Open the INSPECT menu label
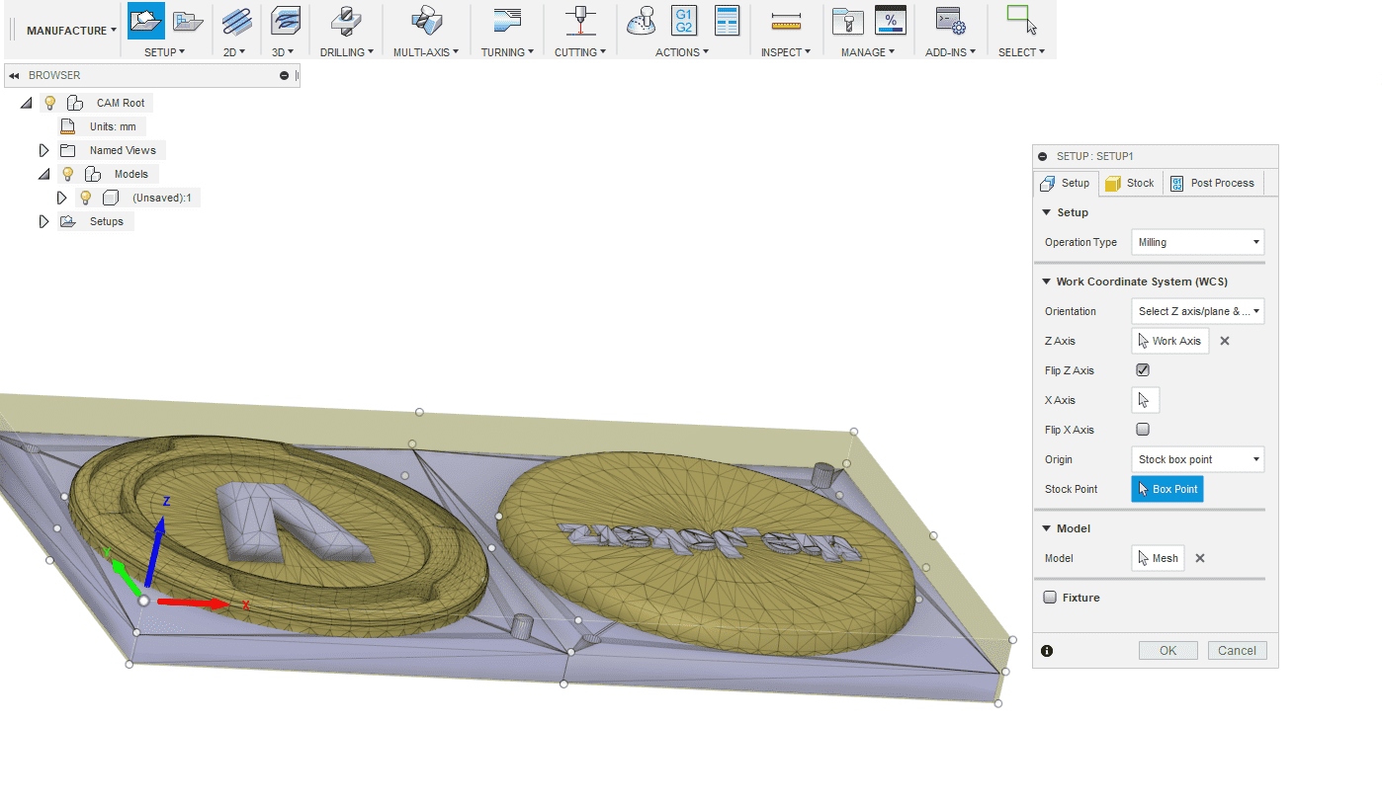 coord(786,52)
